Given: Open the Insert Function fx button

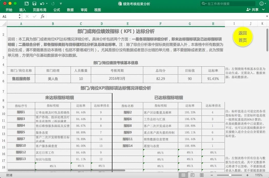Looking at the screenshot, I should coord(43,16).
